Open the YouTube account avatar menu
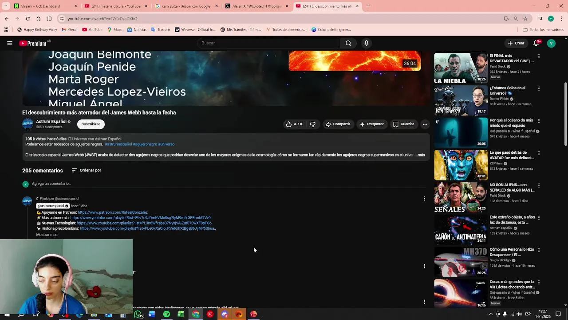Screen dimensions: 568x320 [x=551, y=43]
